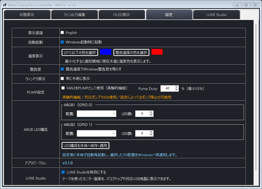Click LED構成を本体へ保存・適用 button
Image resolution: width=262 pixels, height=189 pixels.
click(x=85, y=145)
